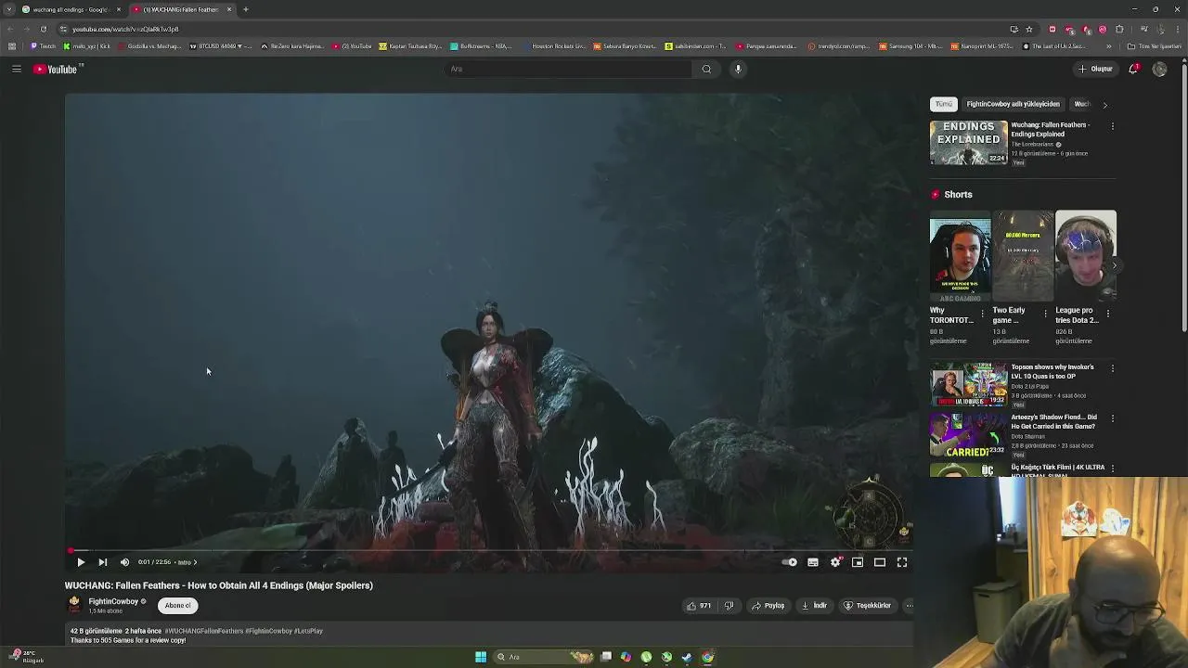Open Windows Start menu

(481, 657)
